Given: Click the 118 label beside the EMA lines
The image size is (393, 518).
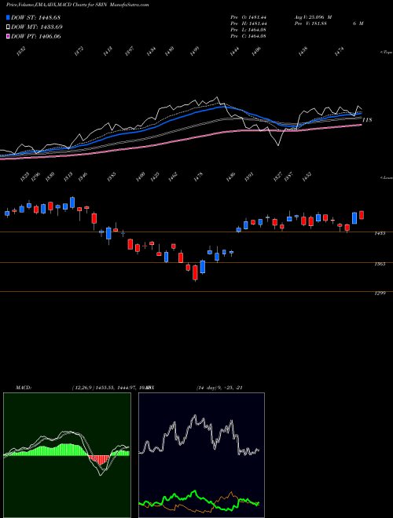Looking at the screenshot, I should point(367,120).
